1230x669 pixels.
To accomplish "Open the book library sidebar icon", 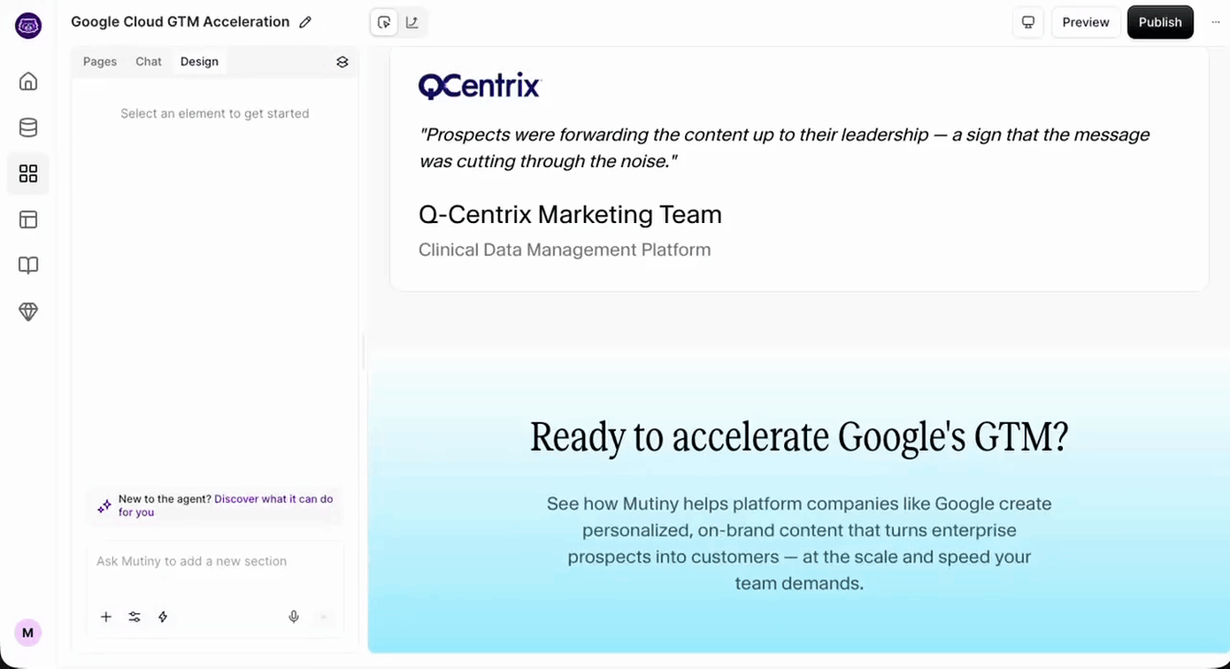I will 28,265.
